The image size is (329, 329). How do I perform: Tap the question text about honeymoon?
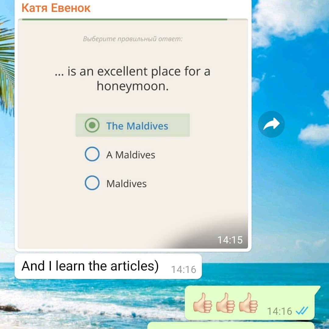133,79
